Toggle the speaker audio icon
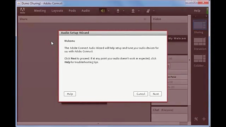 [103, 11]
